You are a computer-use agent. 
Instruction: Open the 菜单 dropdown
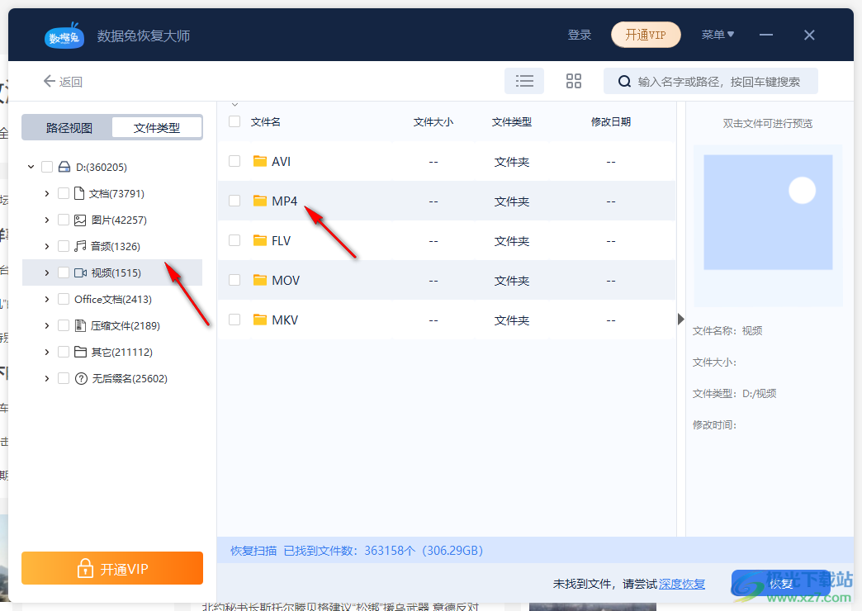pyautogui.click(x=718, y=35)
